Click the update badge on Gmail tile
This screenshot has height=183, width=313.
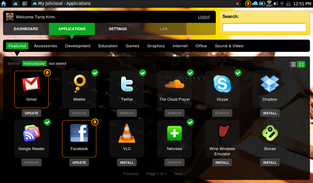coord(47,73)
